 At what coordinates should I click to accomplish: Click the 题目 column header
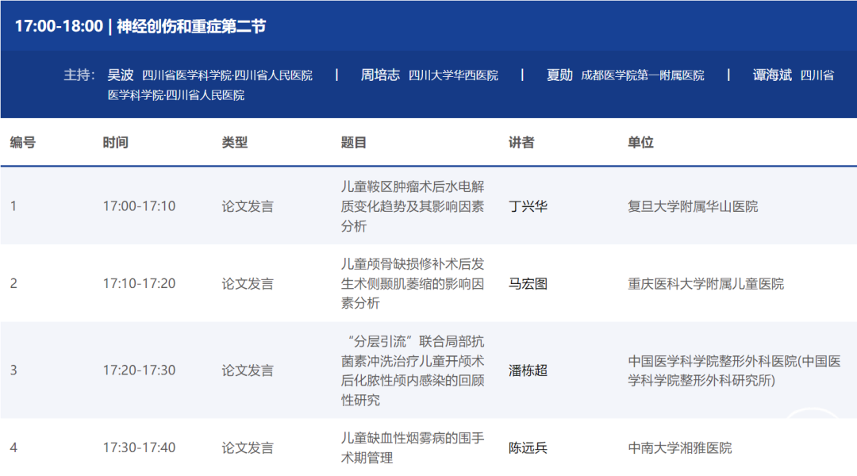click(354, 143)
